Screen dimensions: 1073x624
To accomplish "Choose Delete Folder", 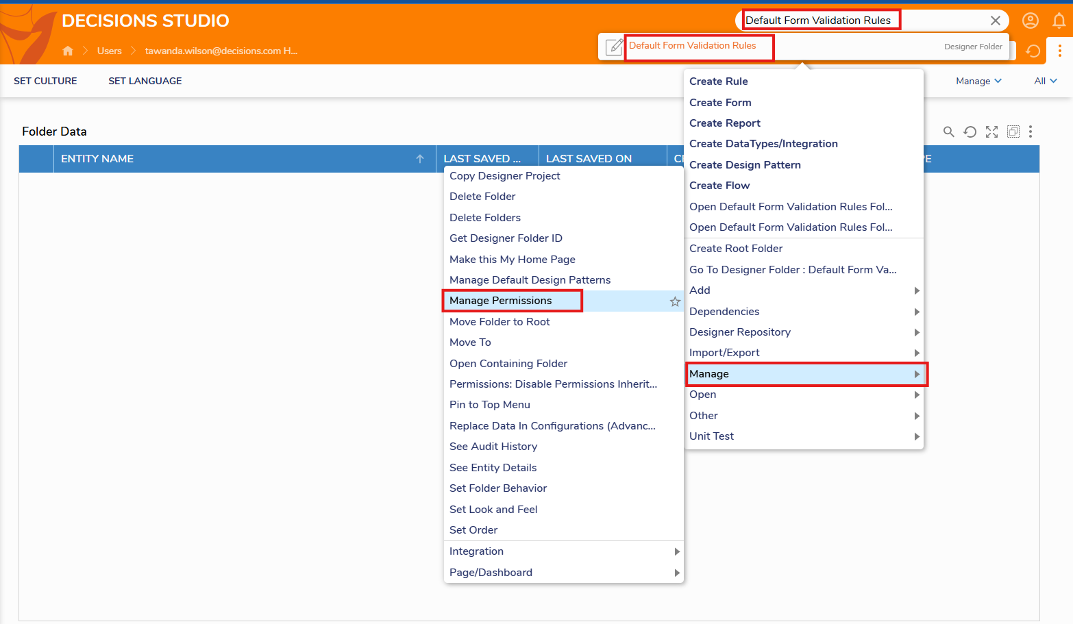I will 482,197.
